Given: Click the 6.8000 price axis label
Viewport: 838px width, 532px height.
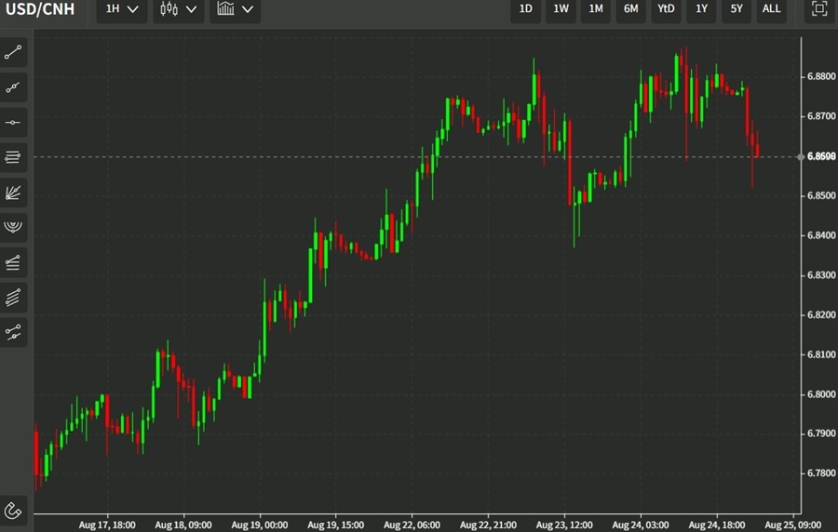Looking at the screenshot, I should coord(821,394).
